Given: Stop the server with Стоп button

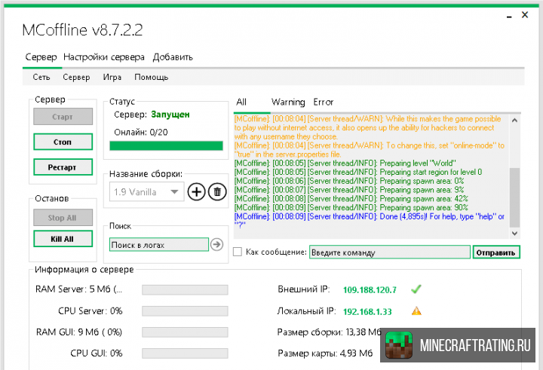Looking at the screenshot, I should (x=63, y=142).
